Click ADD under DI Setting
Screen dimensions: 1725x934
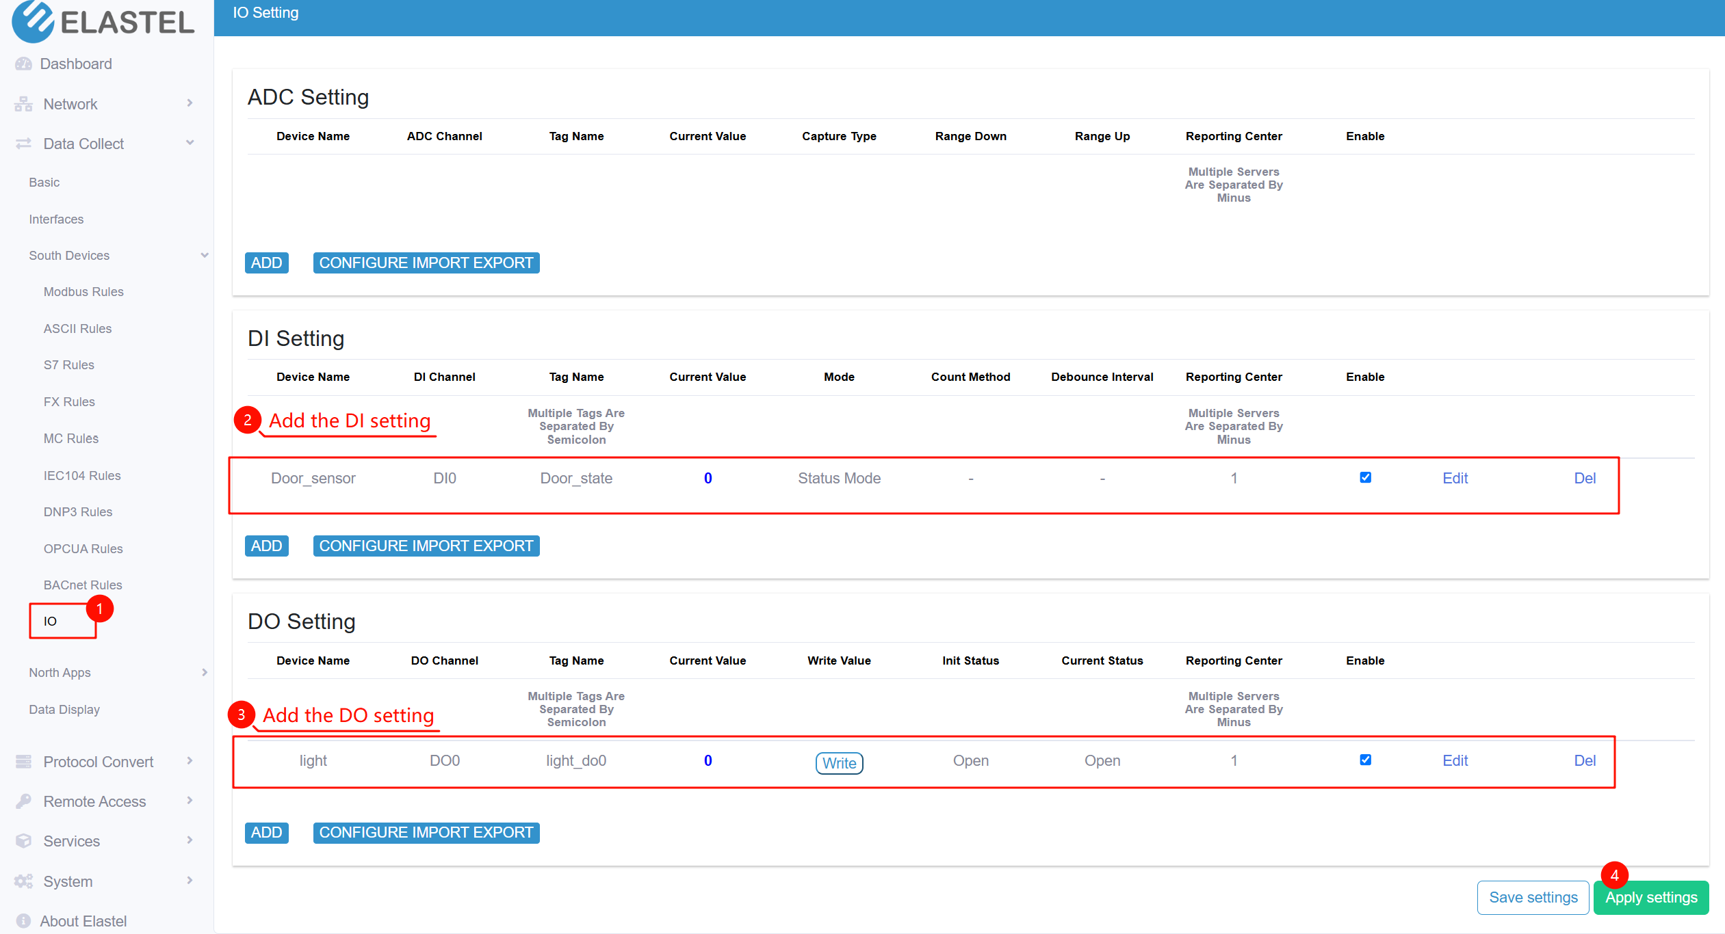266,546
